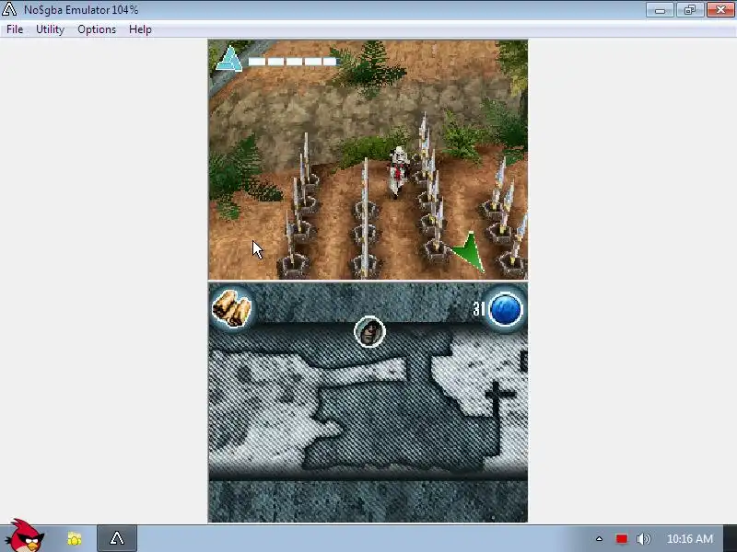Viewport: 737px width, 552px height.
Task: Click the green objective arrow indicator
Action: coord(469,250)
